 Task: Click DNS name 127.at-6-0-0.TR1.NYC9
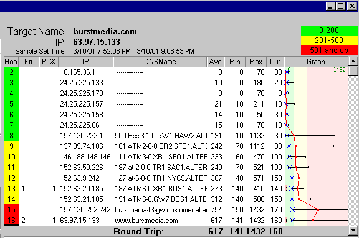[x=161, y=178]
